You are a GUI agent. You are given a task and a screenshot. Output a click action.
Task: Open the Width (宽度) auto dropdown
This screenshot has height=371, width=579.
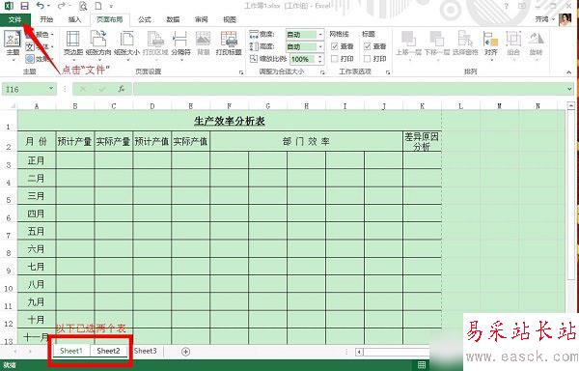coord(320,35)
